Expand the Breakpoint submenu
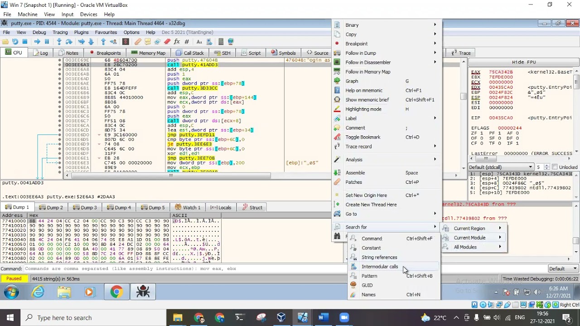Viewport: 580px width, 326px height. tap(387, 43)
